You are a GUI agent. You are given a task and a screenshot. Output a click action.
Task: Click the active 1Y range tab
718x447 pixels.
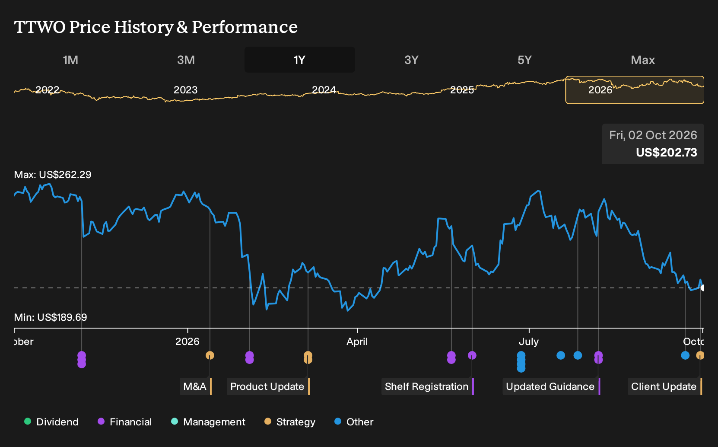click(x=300, y=60)
